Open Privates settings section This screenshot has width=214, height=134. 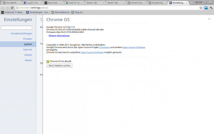pyautogui.click(x=28, y=39)
